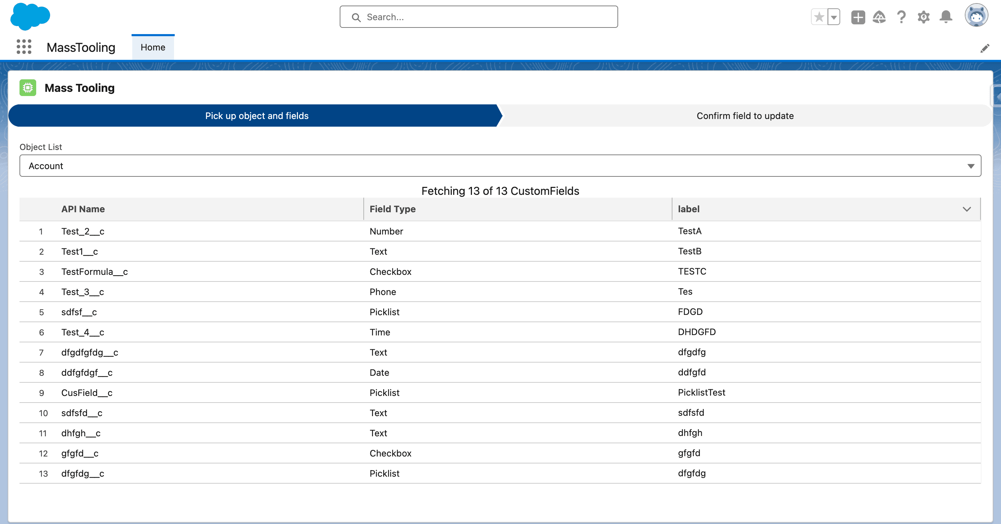Open the help question mark icon
Image resolution: width=1001 pixels, height=524 pixels.
click(x=901, y=17)
